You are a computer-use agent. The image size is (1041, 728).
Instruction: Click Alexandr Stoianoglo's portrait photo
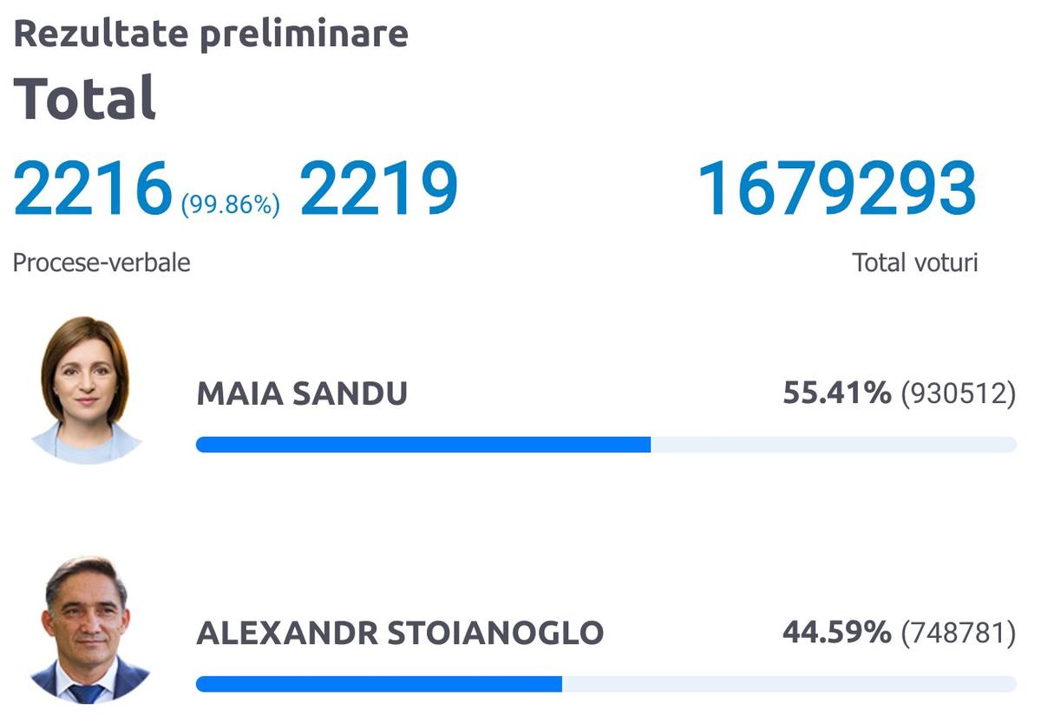coord(89,631)
